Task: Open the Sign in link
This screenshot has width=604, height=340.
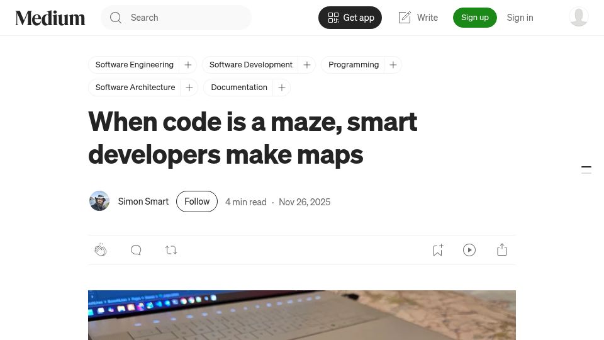Action: pos(520,18)
